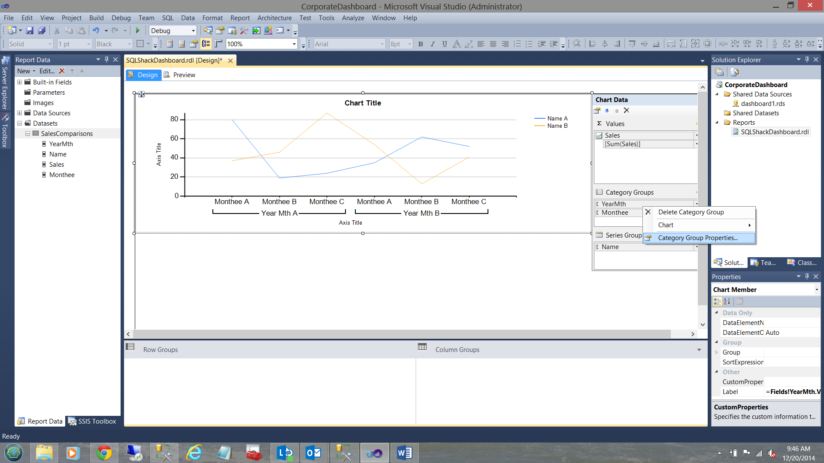
Task: Click the Ruler icon in report toolbar
Action: coord(218,44)
